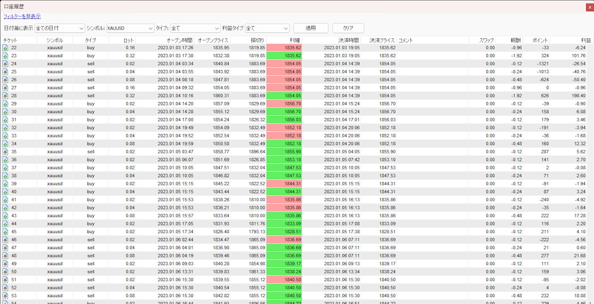Click the sell order icon next to ticket 26

[5, 80]
